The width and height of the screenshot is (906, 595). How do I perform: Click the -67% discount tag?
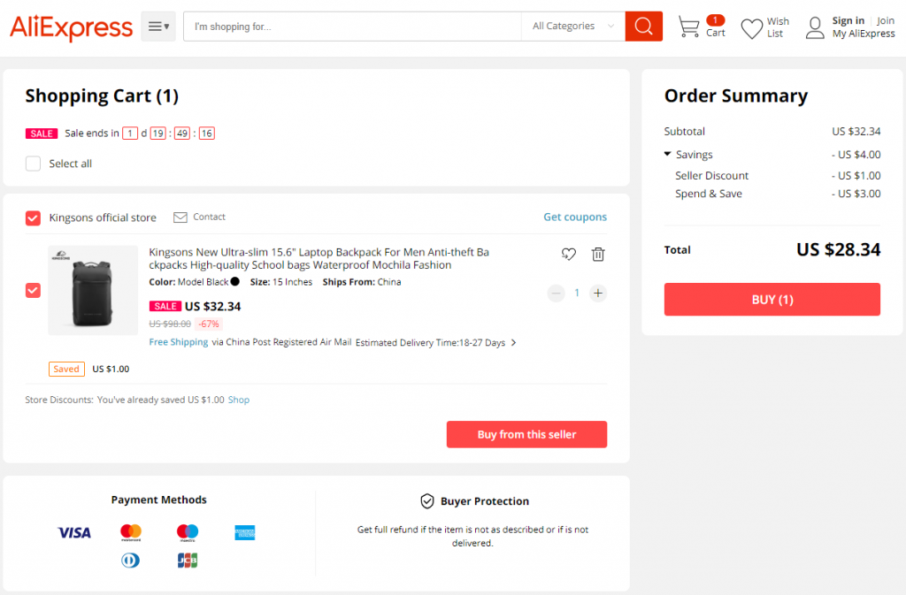tap(209, 324)
